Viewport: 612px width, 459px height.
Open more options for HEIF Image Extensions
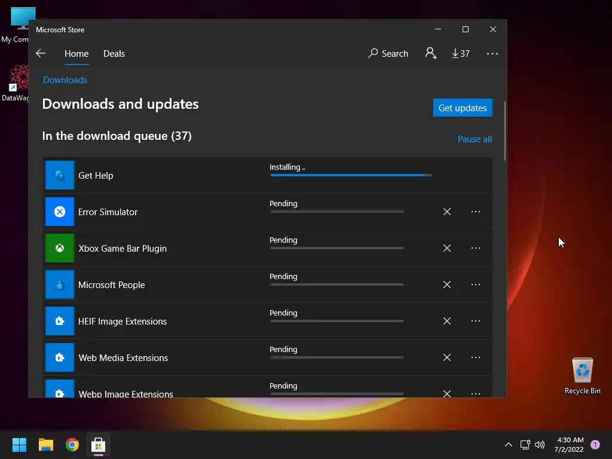(475, 321)
